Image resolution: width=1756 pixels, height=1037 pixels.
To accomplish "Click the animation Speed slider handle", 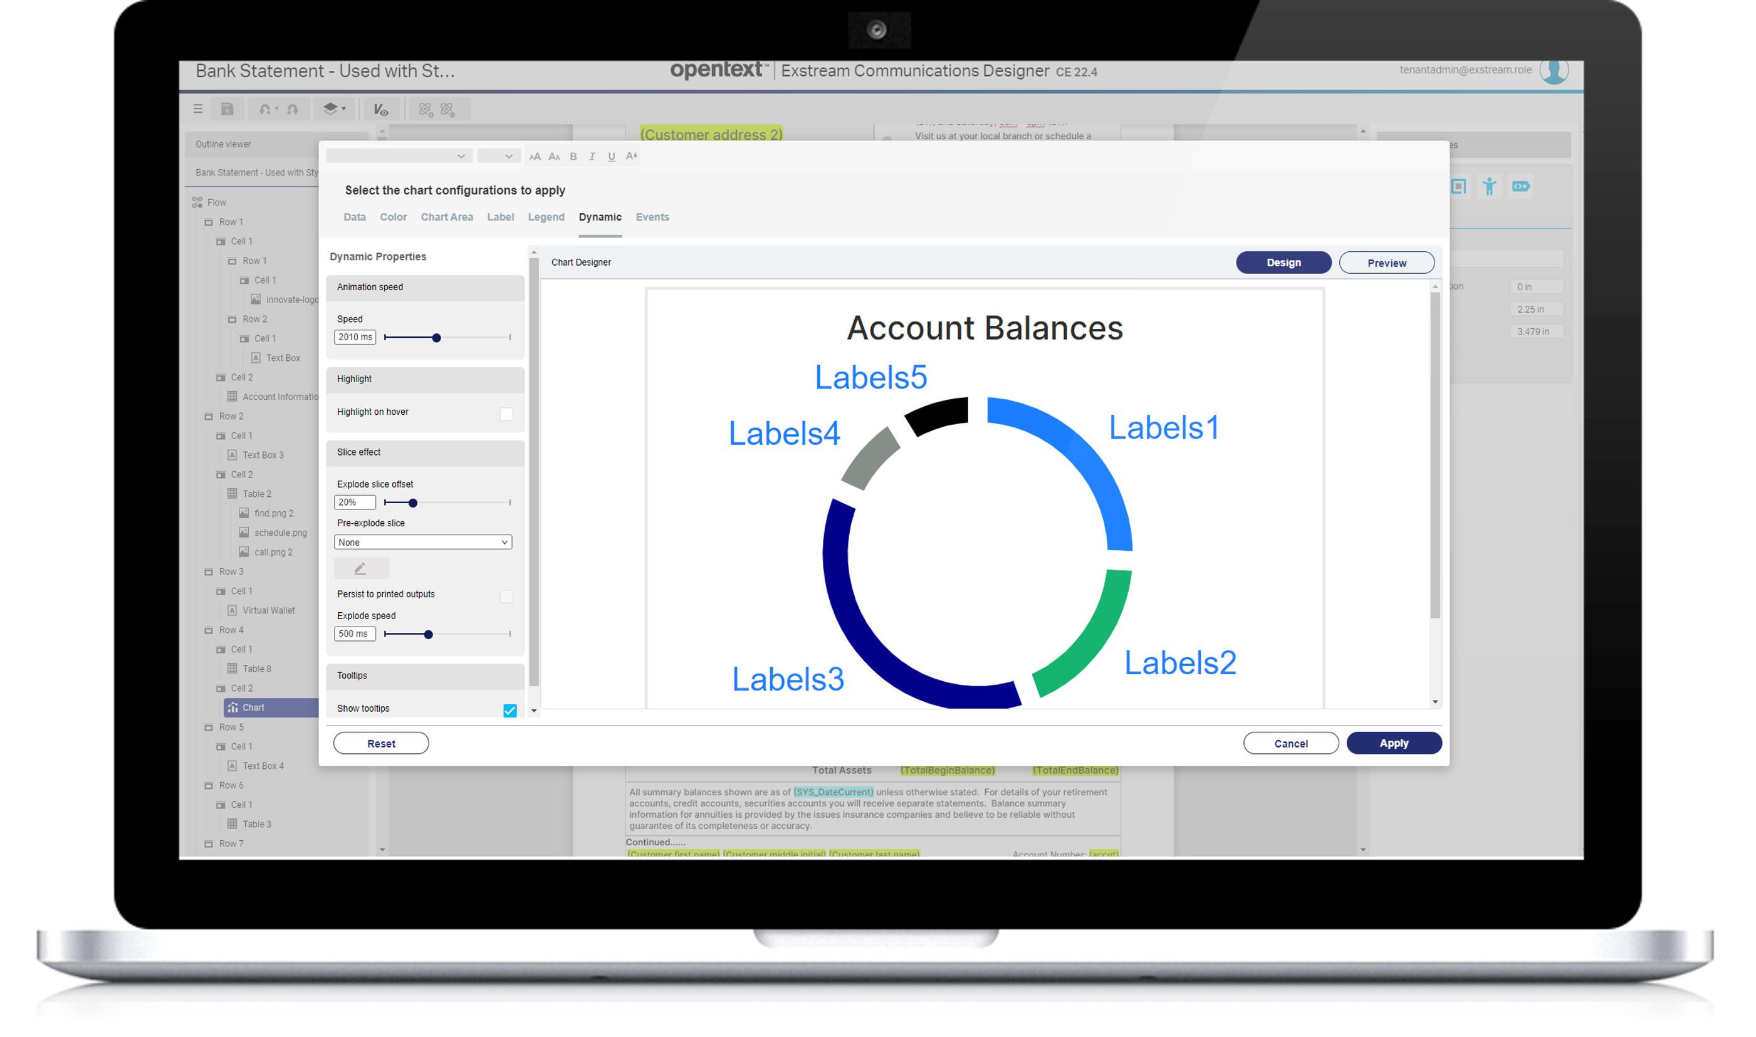I will coord(437,338).
